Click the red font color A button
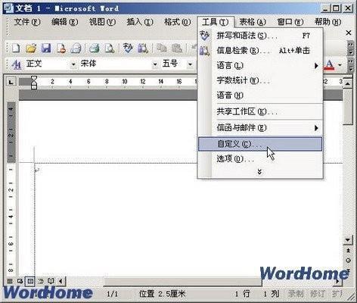Image resolution: width=357 pixels, height=303 pixels. [329, 64]
